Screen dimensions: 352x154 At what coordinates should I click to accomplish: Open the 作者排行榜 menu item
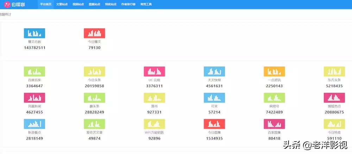(x=128, y=4)
